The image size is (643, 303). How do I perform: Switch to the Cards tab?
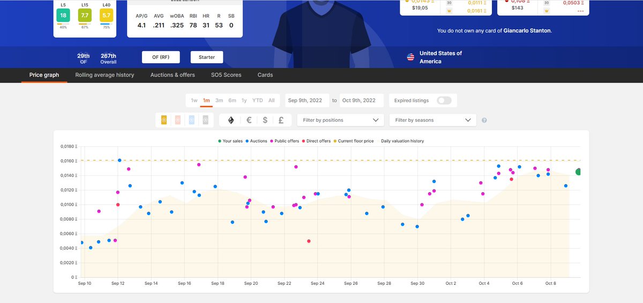pyautogui.click(x=265, y=75)
